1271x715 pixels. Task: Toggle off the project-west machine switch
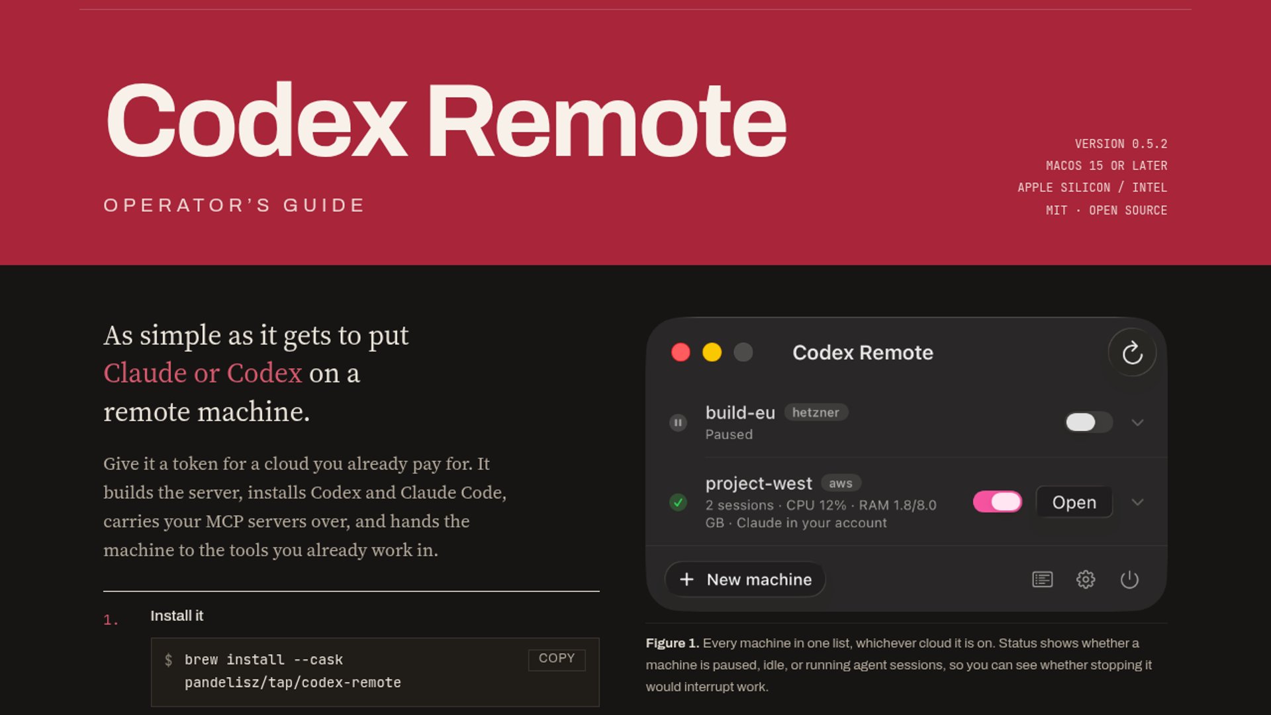click(x=997, y=502)
